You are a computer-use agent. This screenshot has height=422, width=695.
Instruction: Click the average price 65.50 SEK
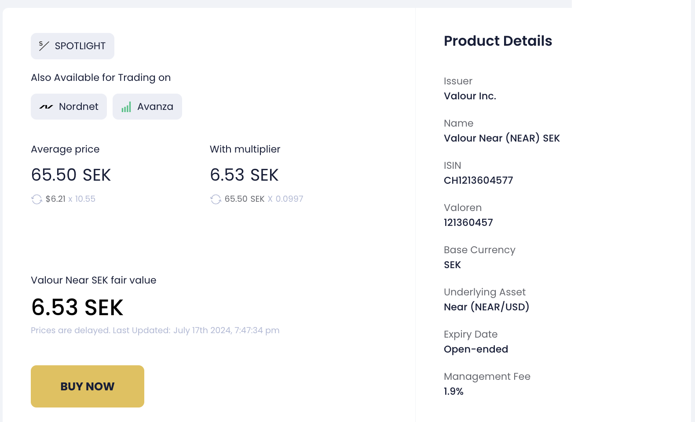pyautogui.click(x=71, y=175)
